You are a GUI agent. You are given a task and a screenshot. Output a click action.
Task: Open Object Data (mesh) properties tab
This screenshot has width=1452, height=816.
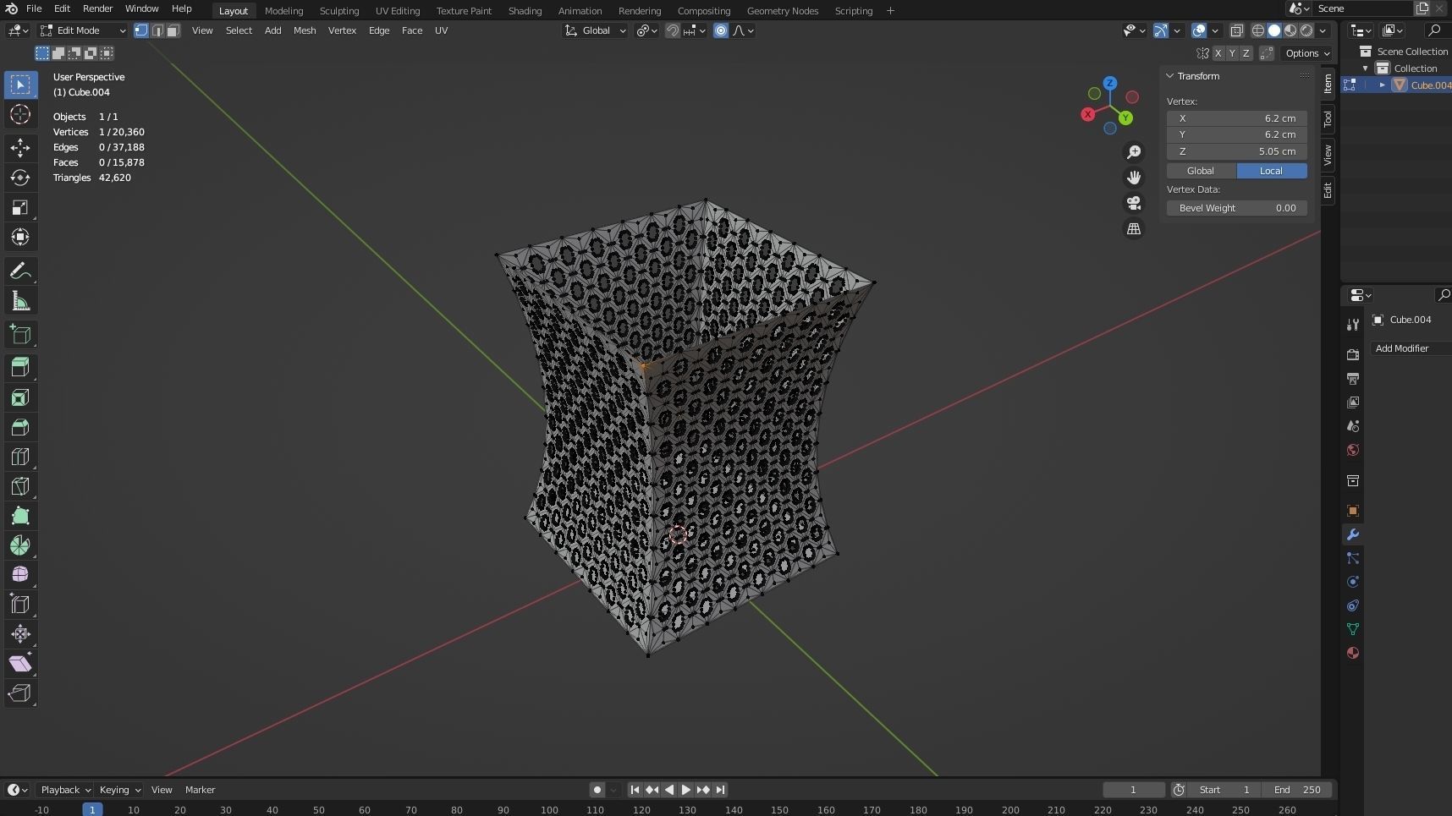point(1352,629)
